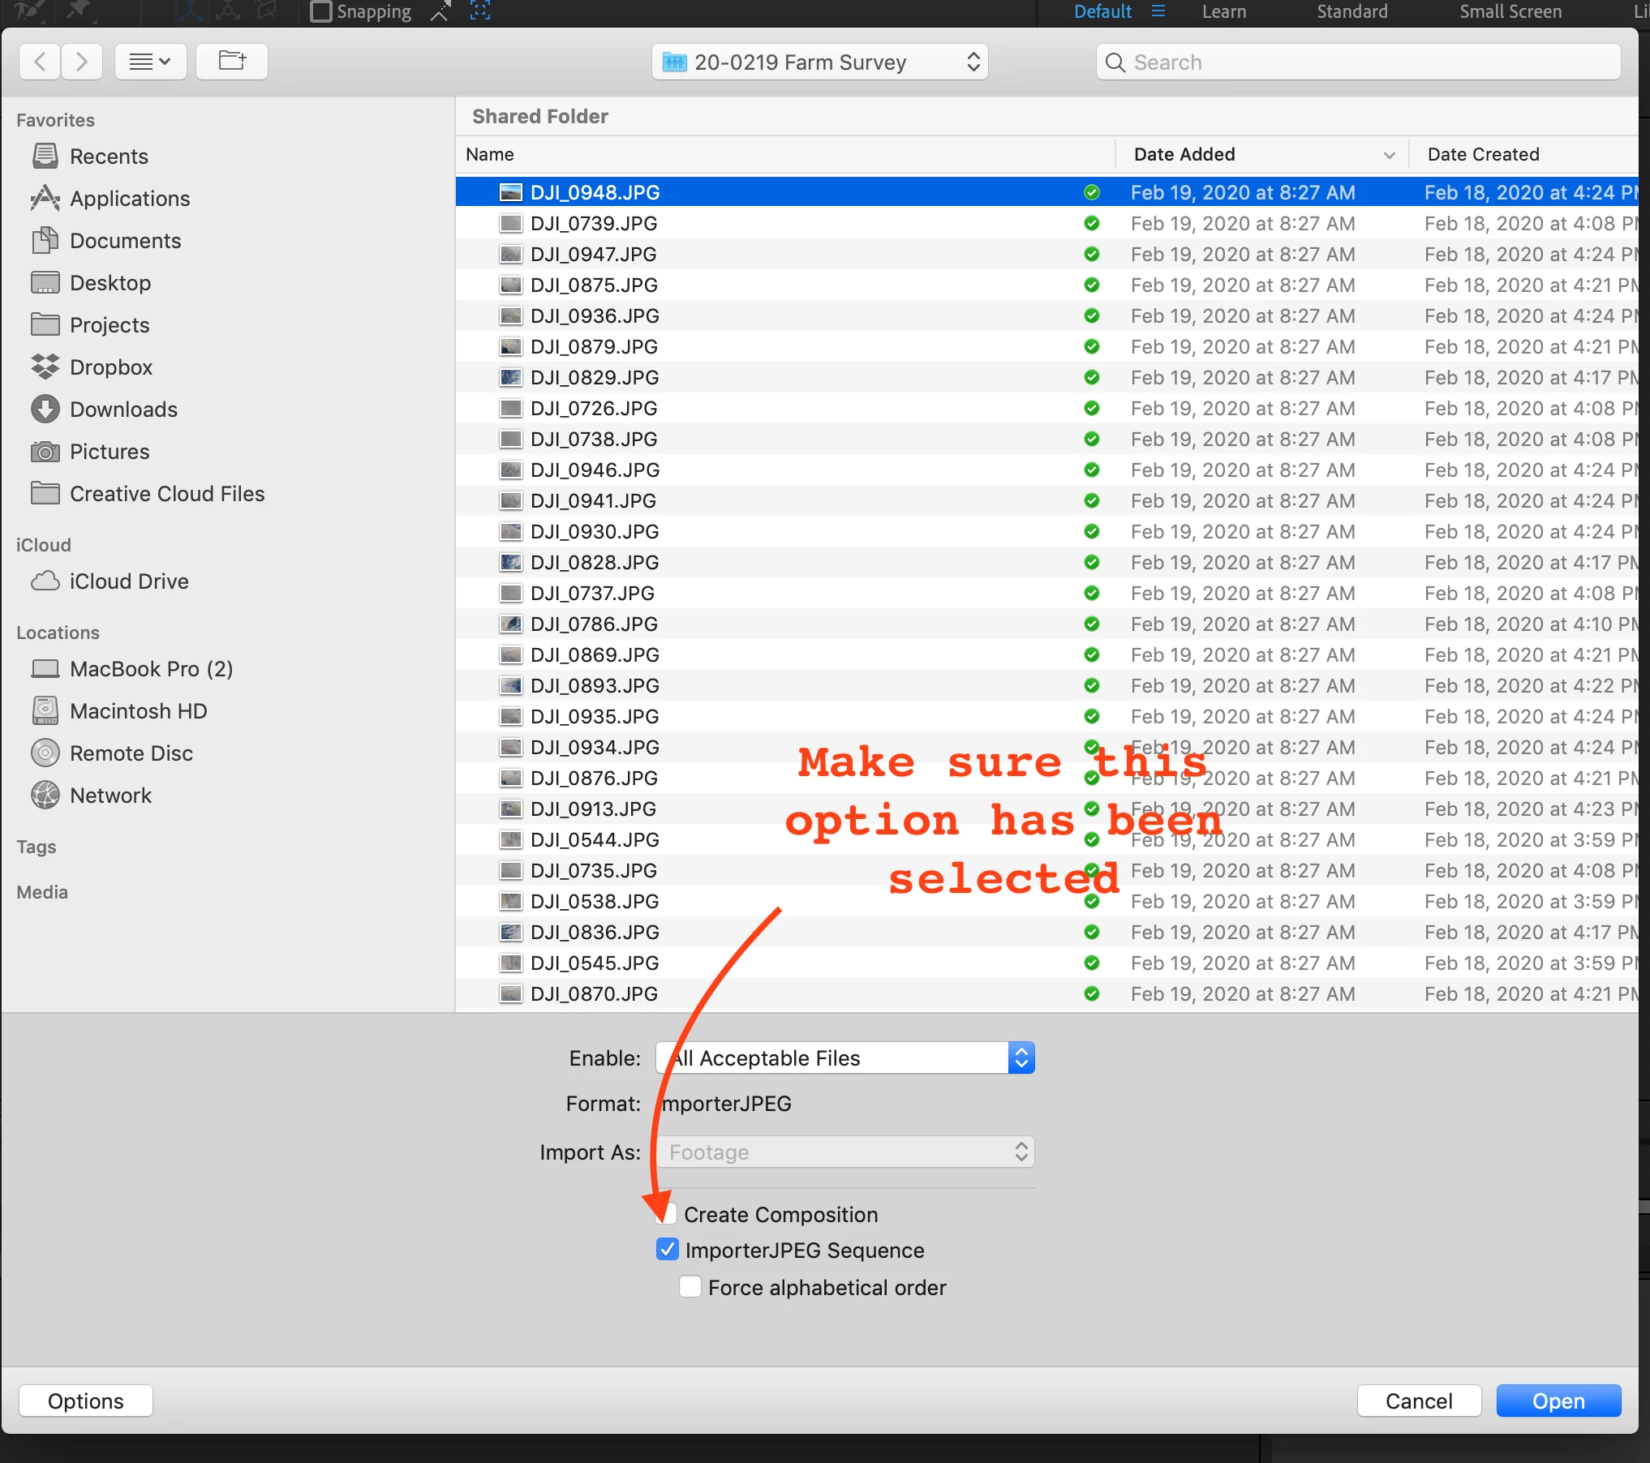Uncheck the ImporterJPEG Sequence checkbox
1650x1463 pixels.
point(667,1250)
